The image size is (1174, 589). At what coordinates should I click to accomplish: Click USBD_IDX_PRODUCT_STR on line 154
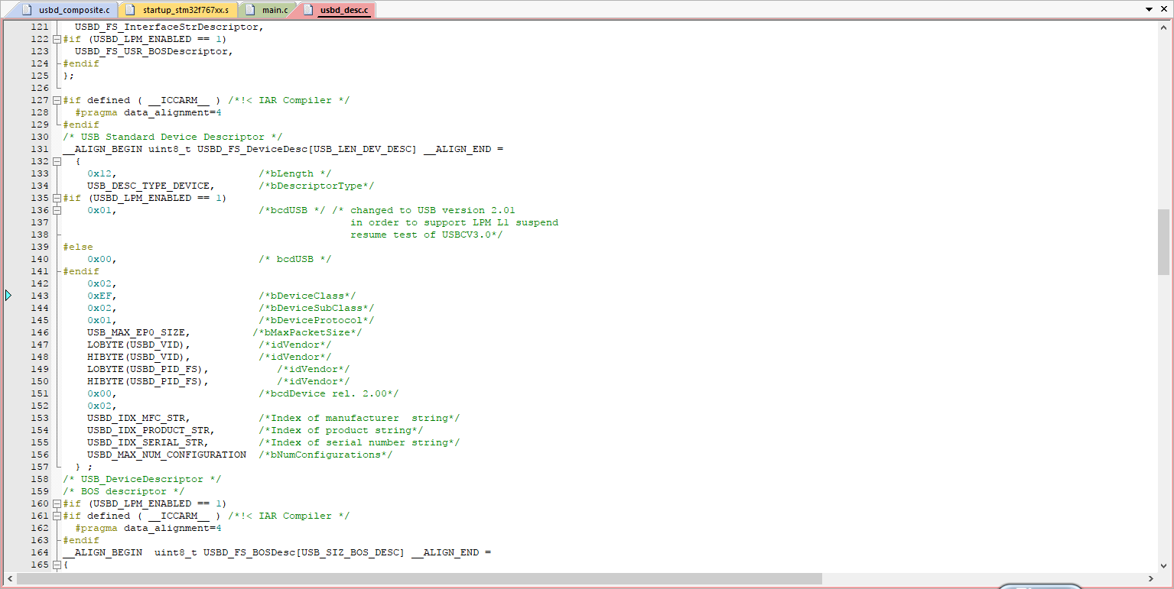(148, 430)
